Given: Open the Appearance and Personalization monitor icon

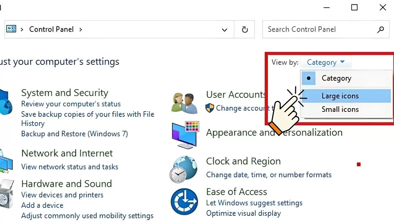Looking at the screenshot, I should [x=185, y=134].
